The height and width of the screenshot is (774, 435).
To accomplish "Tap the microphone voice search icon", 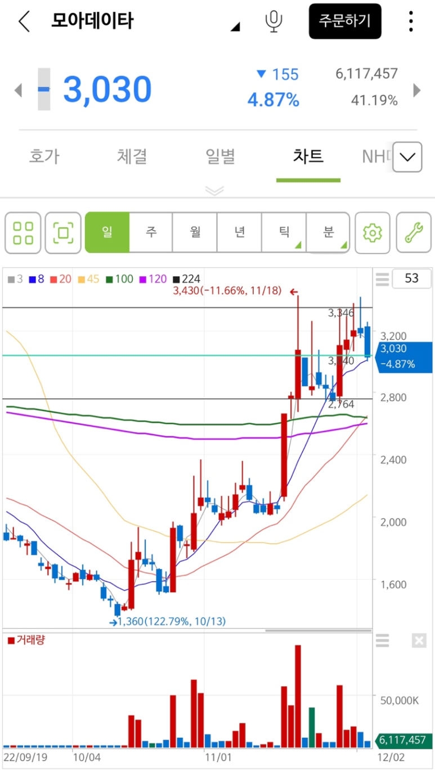I will (x=273, y=21).
